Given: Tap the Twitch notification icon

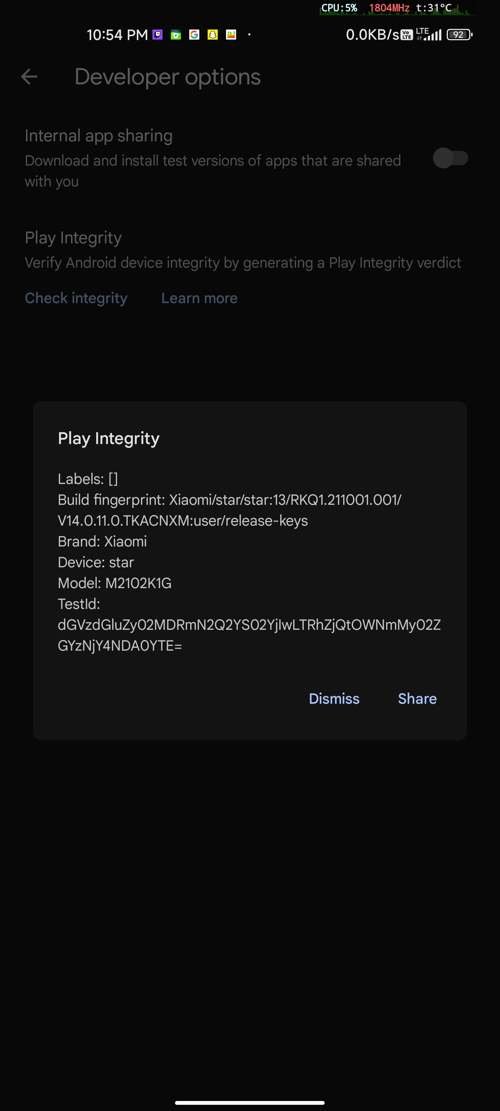Looking at the screenshot, I should (157, 35).
